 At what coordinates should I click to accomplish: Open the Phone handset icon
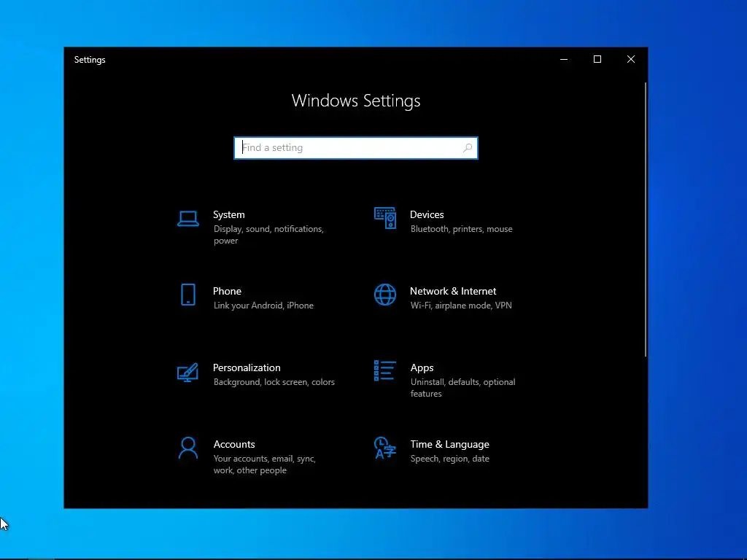tap(188, 295)
